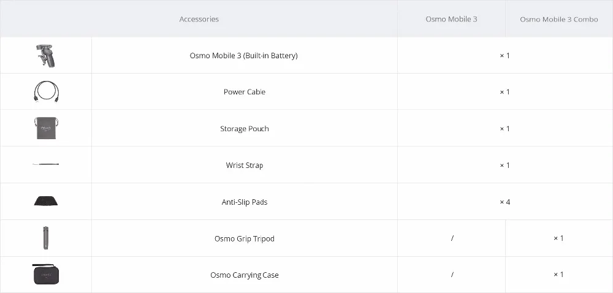Select the Osmo Grip Tripod icon
613x293 pixels.
point(46,238)
